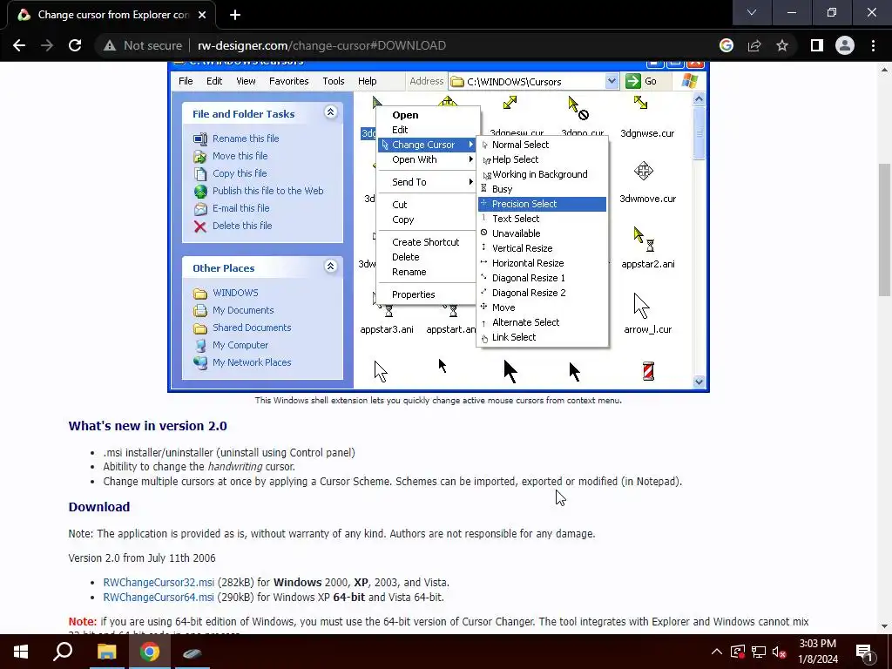Collapse the Other Places panel
The height and width of the screenshot is (669, 892).
click(330, 267)
